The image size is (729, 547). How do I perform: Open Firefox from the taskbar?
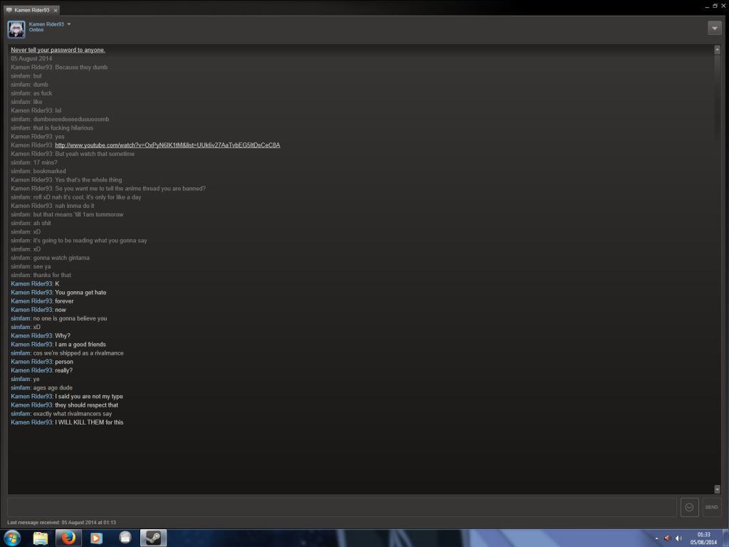tap(68, 538)
